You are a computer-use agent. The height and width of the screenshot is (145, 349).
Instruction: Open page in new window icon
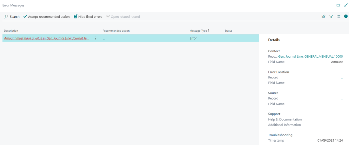click(x=338, y=5)
